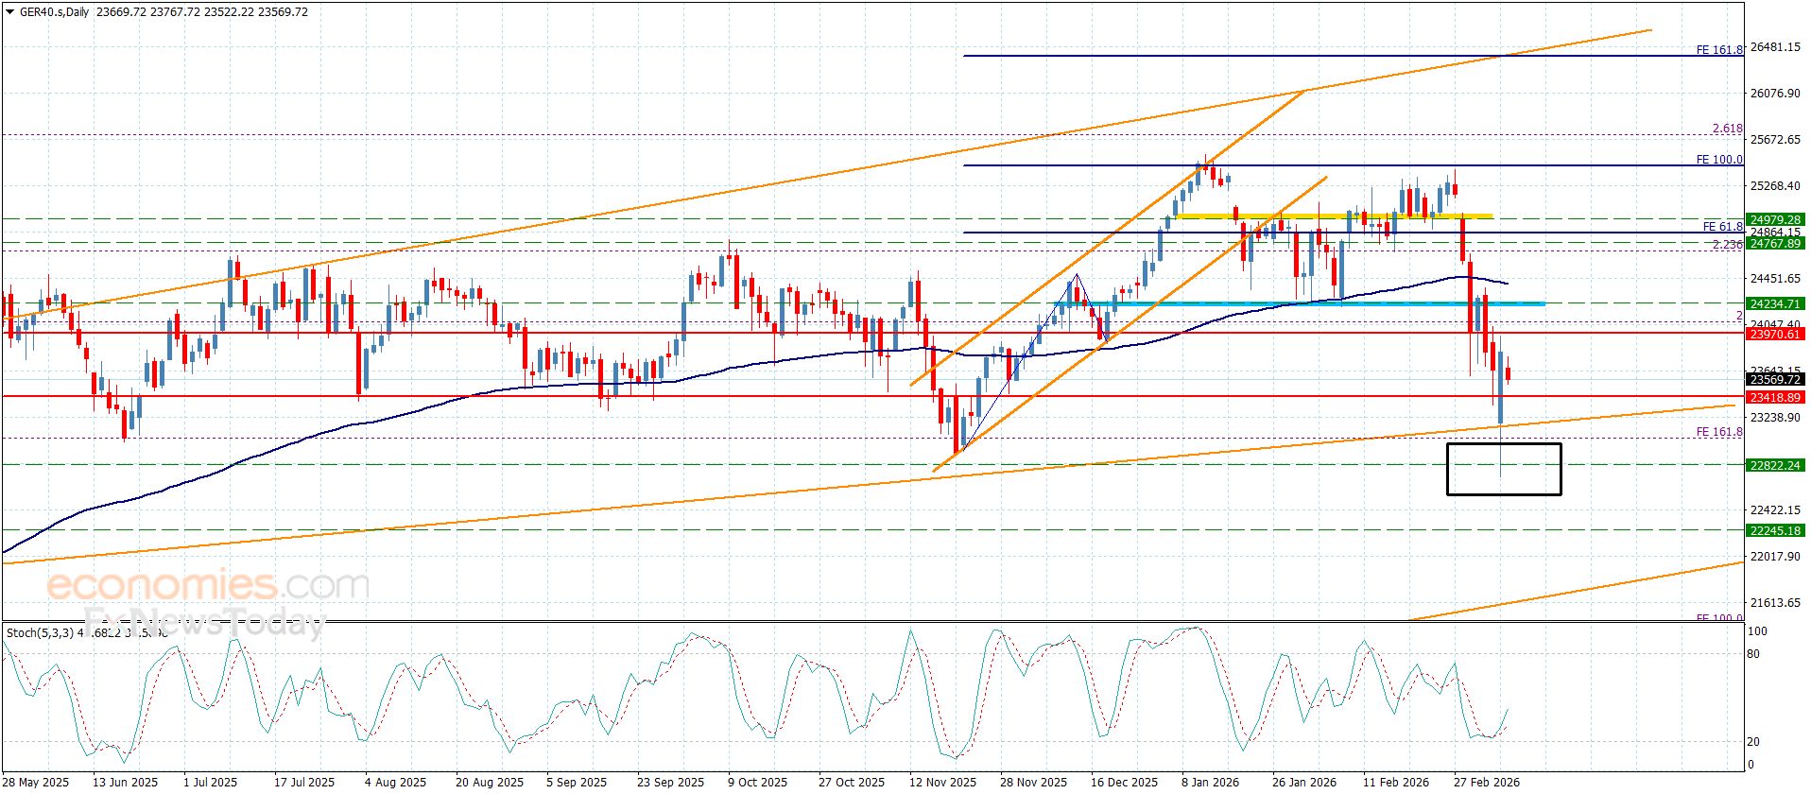Select the green 24979.28 price label
The image size is (1811, 794).
click(1775, 219)
